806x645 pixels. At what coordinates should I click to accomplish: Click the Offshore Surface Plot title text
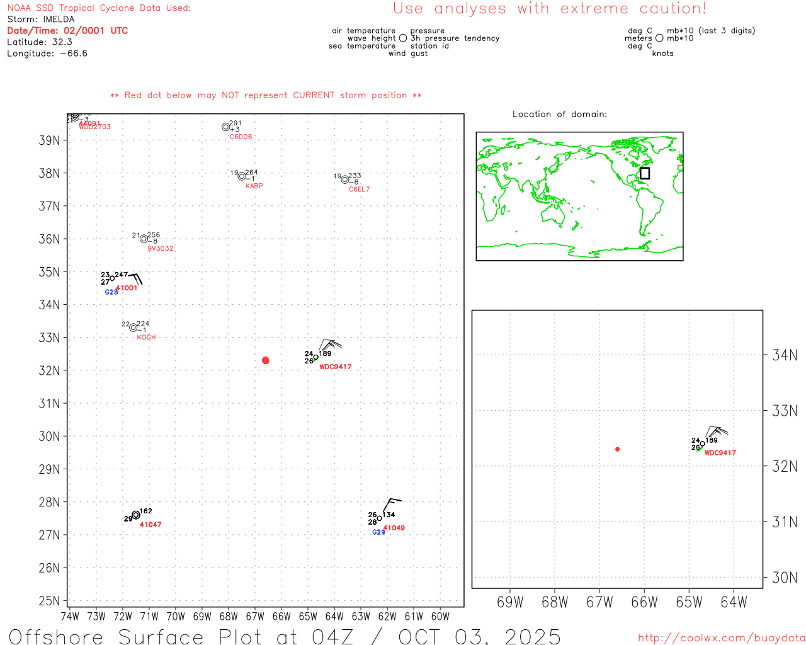click(x=285, y=636)
